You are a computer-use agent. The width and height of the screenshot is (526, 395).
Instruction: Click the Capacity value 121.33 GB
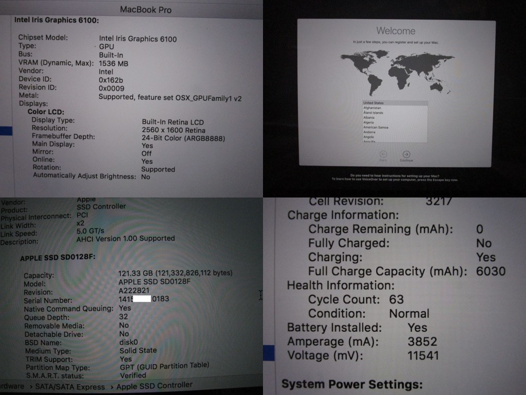[x=175, y=273]
